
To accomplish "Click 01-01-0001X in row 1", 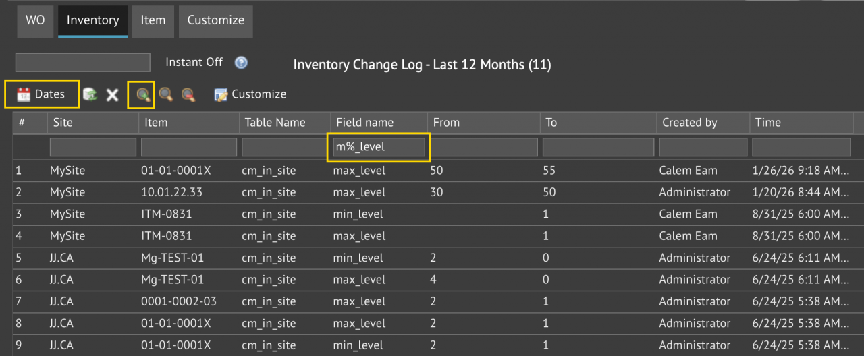I will point(176,171).
